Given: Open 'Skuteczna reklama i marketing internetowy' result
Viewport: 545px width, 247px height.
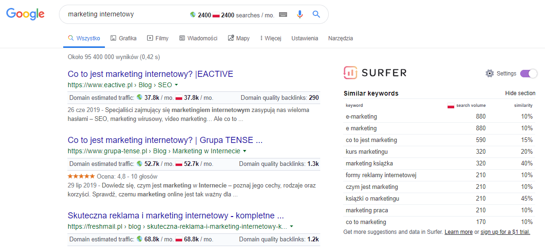Looking at the screenshot, I should coord(176,215).
